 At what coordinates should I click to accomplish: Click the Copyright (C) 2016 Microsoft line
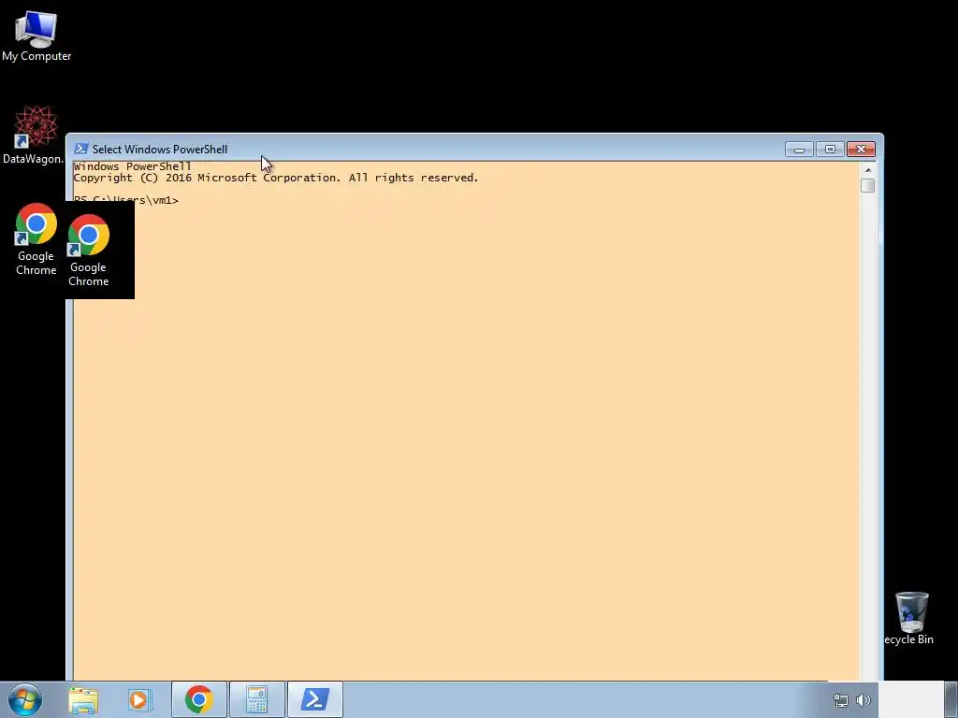276,178
